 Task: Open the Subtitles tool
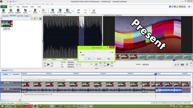[x=52, y=11]
